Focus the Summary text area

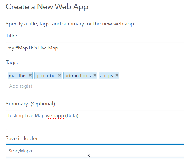tap(95, 122)
